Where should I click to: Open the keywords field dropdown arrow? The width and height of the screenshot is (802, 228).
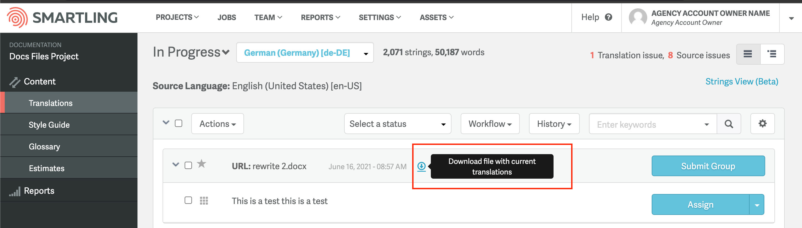tap(706, 125)
